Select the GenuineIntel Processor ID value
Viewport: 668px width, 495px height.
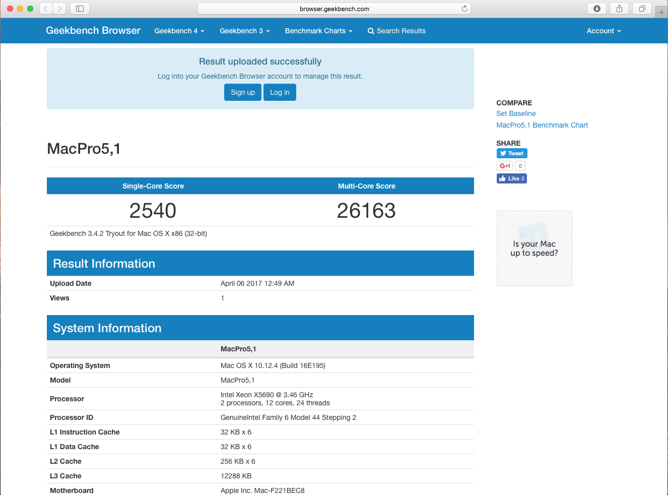pyautogui.click(x=288, y=417)
